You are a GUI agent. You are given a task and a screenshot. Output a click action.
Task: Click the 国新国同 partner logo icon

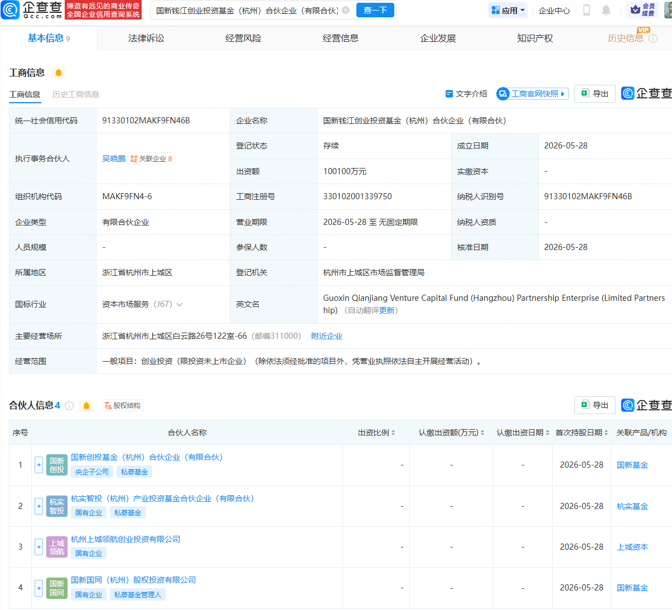[x=57, y=588]
